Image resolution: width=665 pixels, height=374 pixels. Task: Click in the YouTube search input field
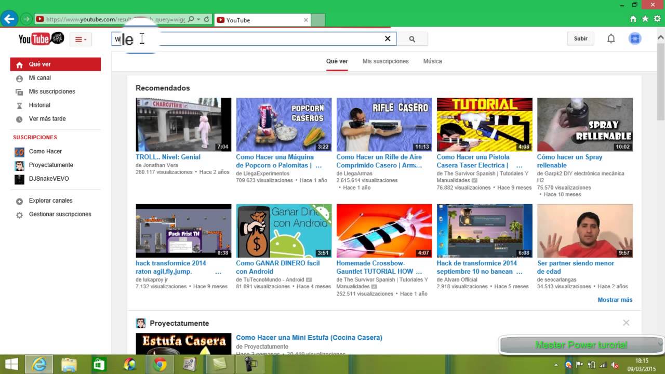254,38
